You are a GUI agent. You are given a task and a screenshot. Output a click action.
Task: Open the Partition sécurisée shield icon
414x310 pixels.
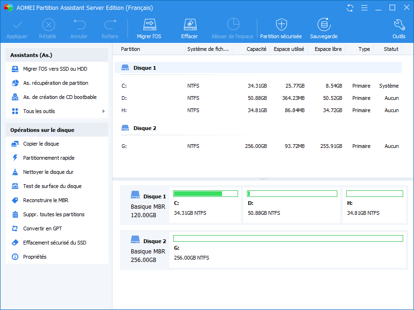(281, 25)
